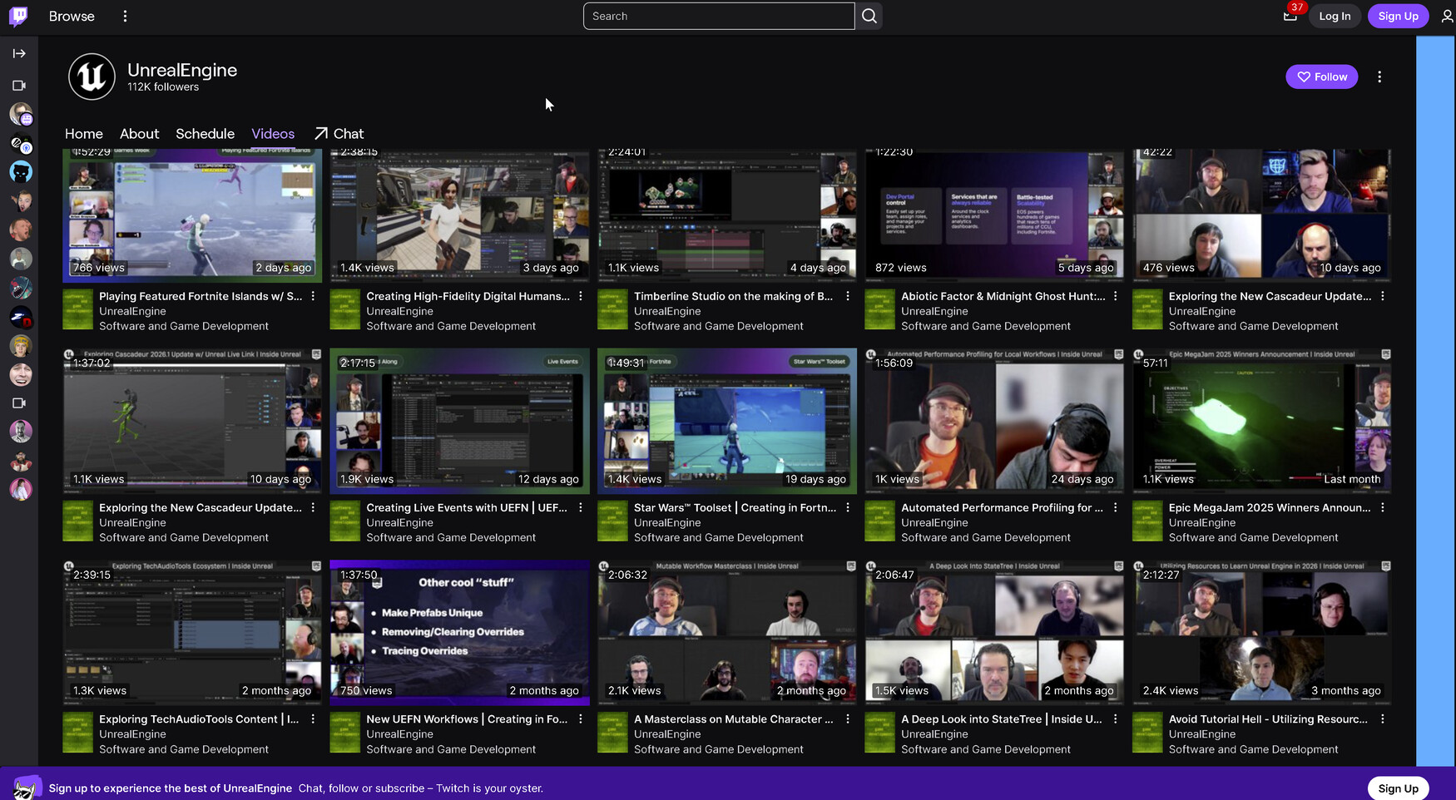
Task: Expand the left sidebar with the arrow icon
Action: point(19,53)
